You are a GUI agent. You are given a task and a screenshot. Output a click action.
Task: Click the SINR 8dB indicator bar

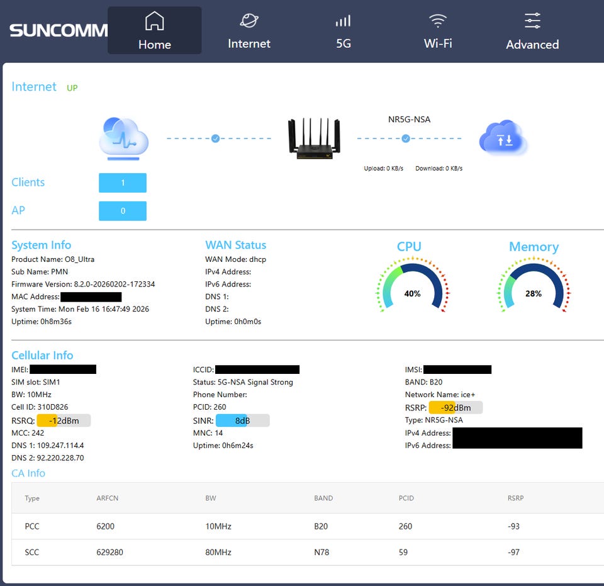[x=242, y=420]
